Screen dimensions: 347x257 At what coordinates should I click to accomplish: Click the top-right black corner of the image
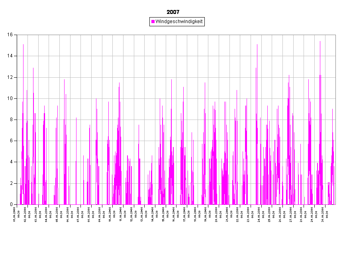click(x=345, y=2)
